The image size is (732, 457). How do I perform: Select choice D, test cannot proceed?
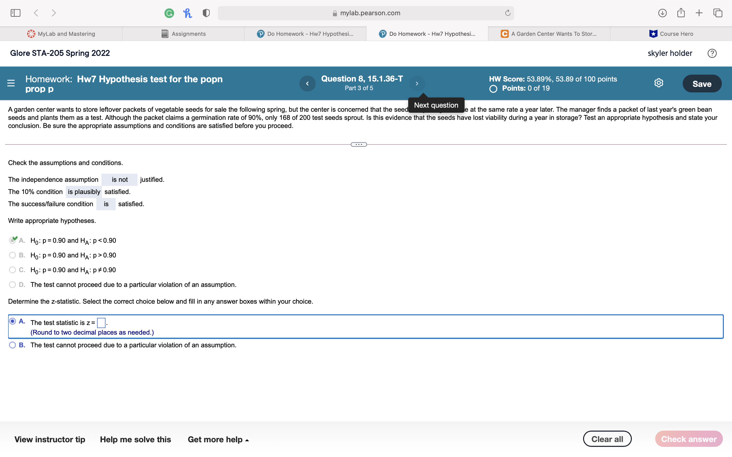[x=12, y=284]
